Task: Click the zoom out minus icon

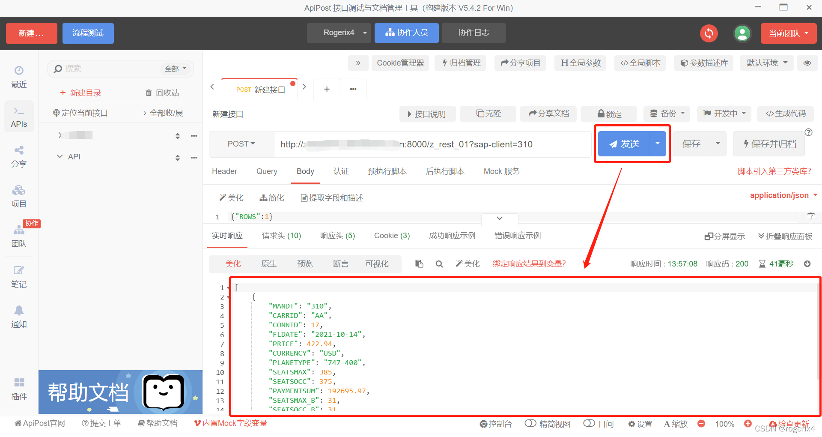Action: pos(701,424)
